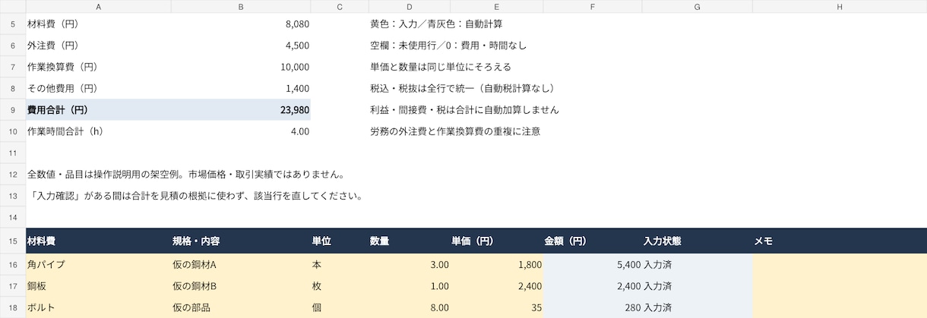Click the cell labeled 作業換算費（円）
The height and width of the screenshot is (318, 927).
(99, 67)
